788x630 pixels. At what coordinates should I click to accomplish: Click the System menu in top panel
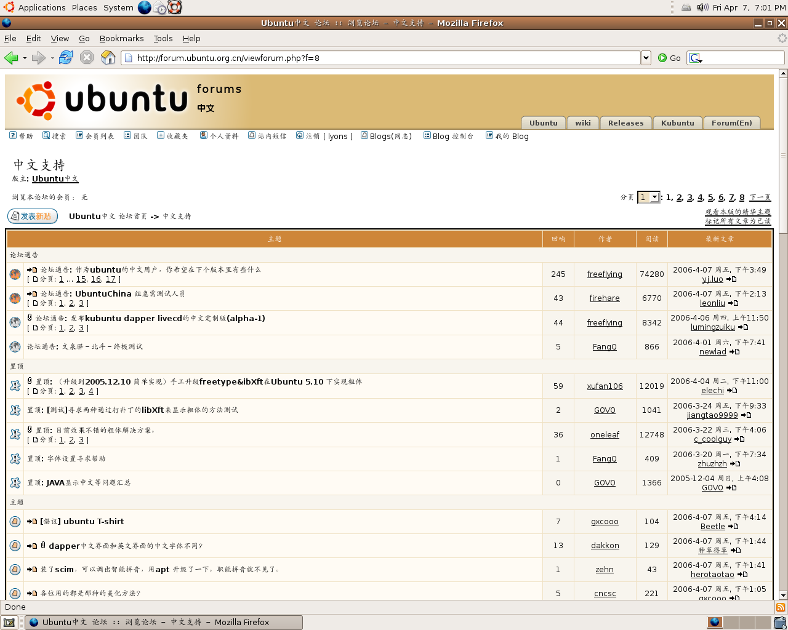118,7
